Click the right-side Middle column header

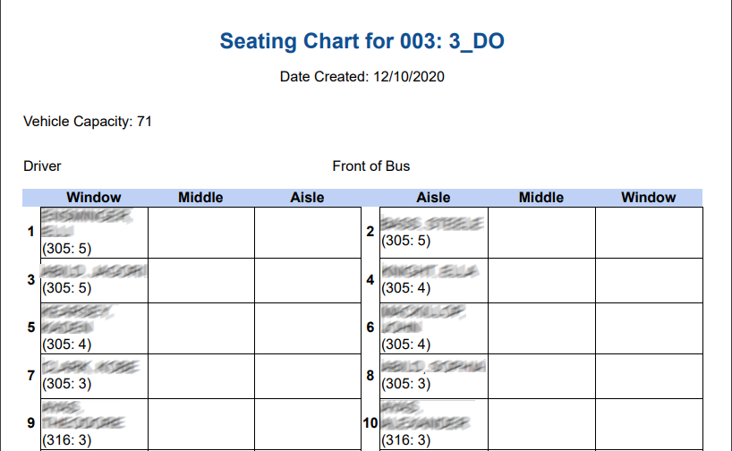541,198
